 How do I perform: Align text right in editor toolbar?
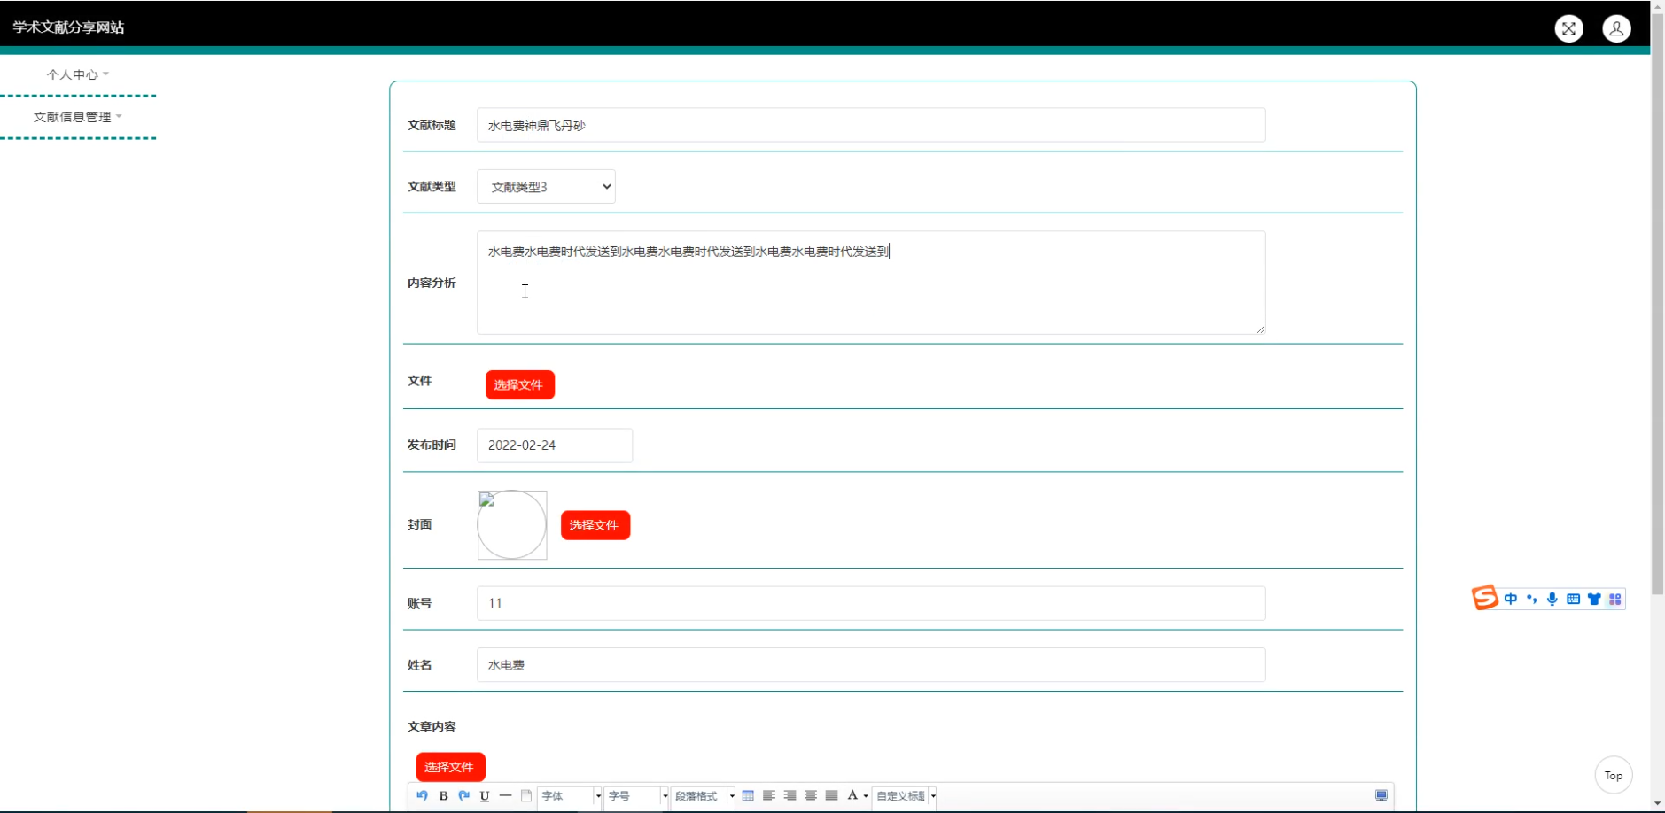(x=790, y=795)
